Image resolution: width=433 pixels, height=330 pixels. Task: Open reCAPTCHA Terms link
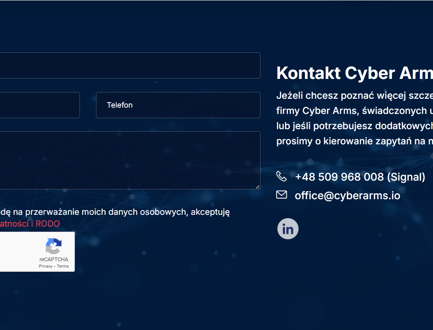coord(63,266)
